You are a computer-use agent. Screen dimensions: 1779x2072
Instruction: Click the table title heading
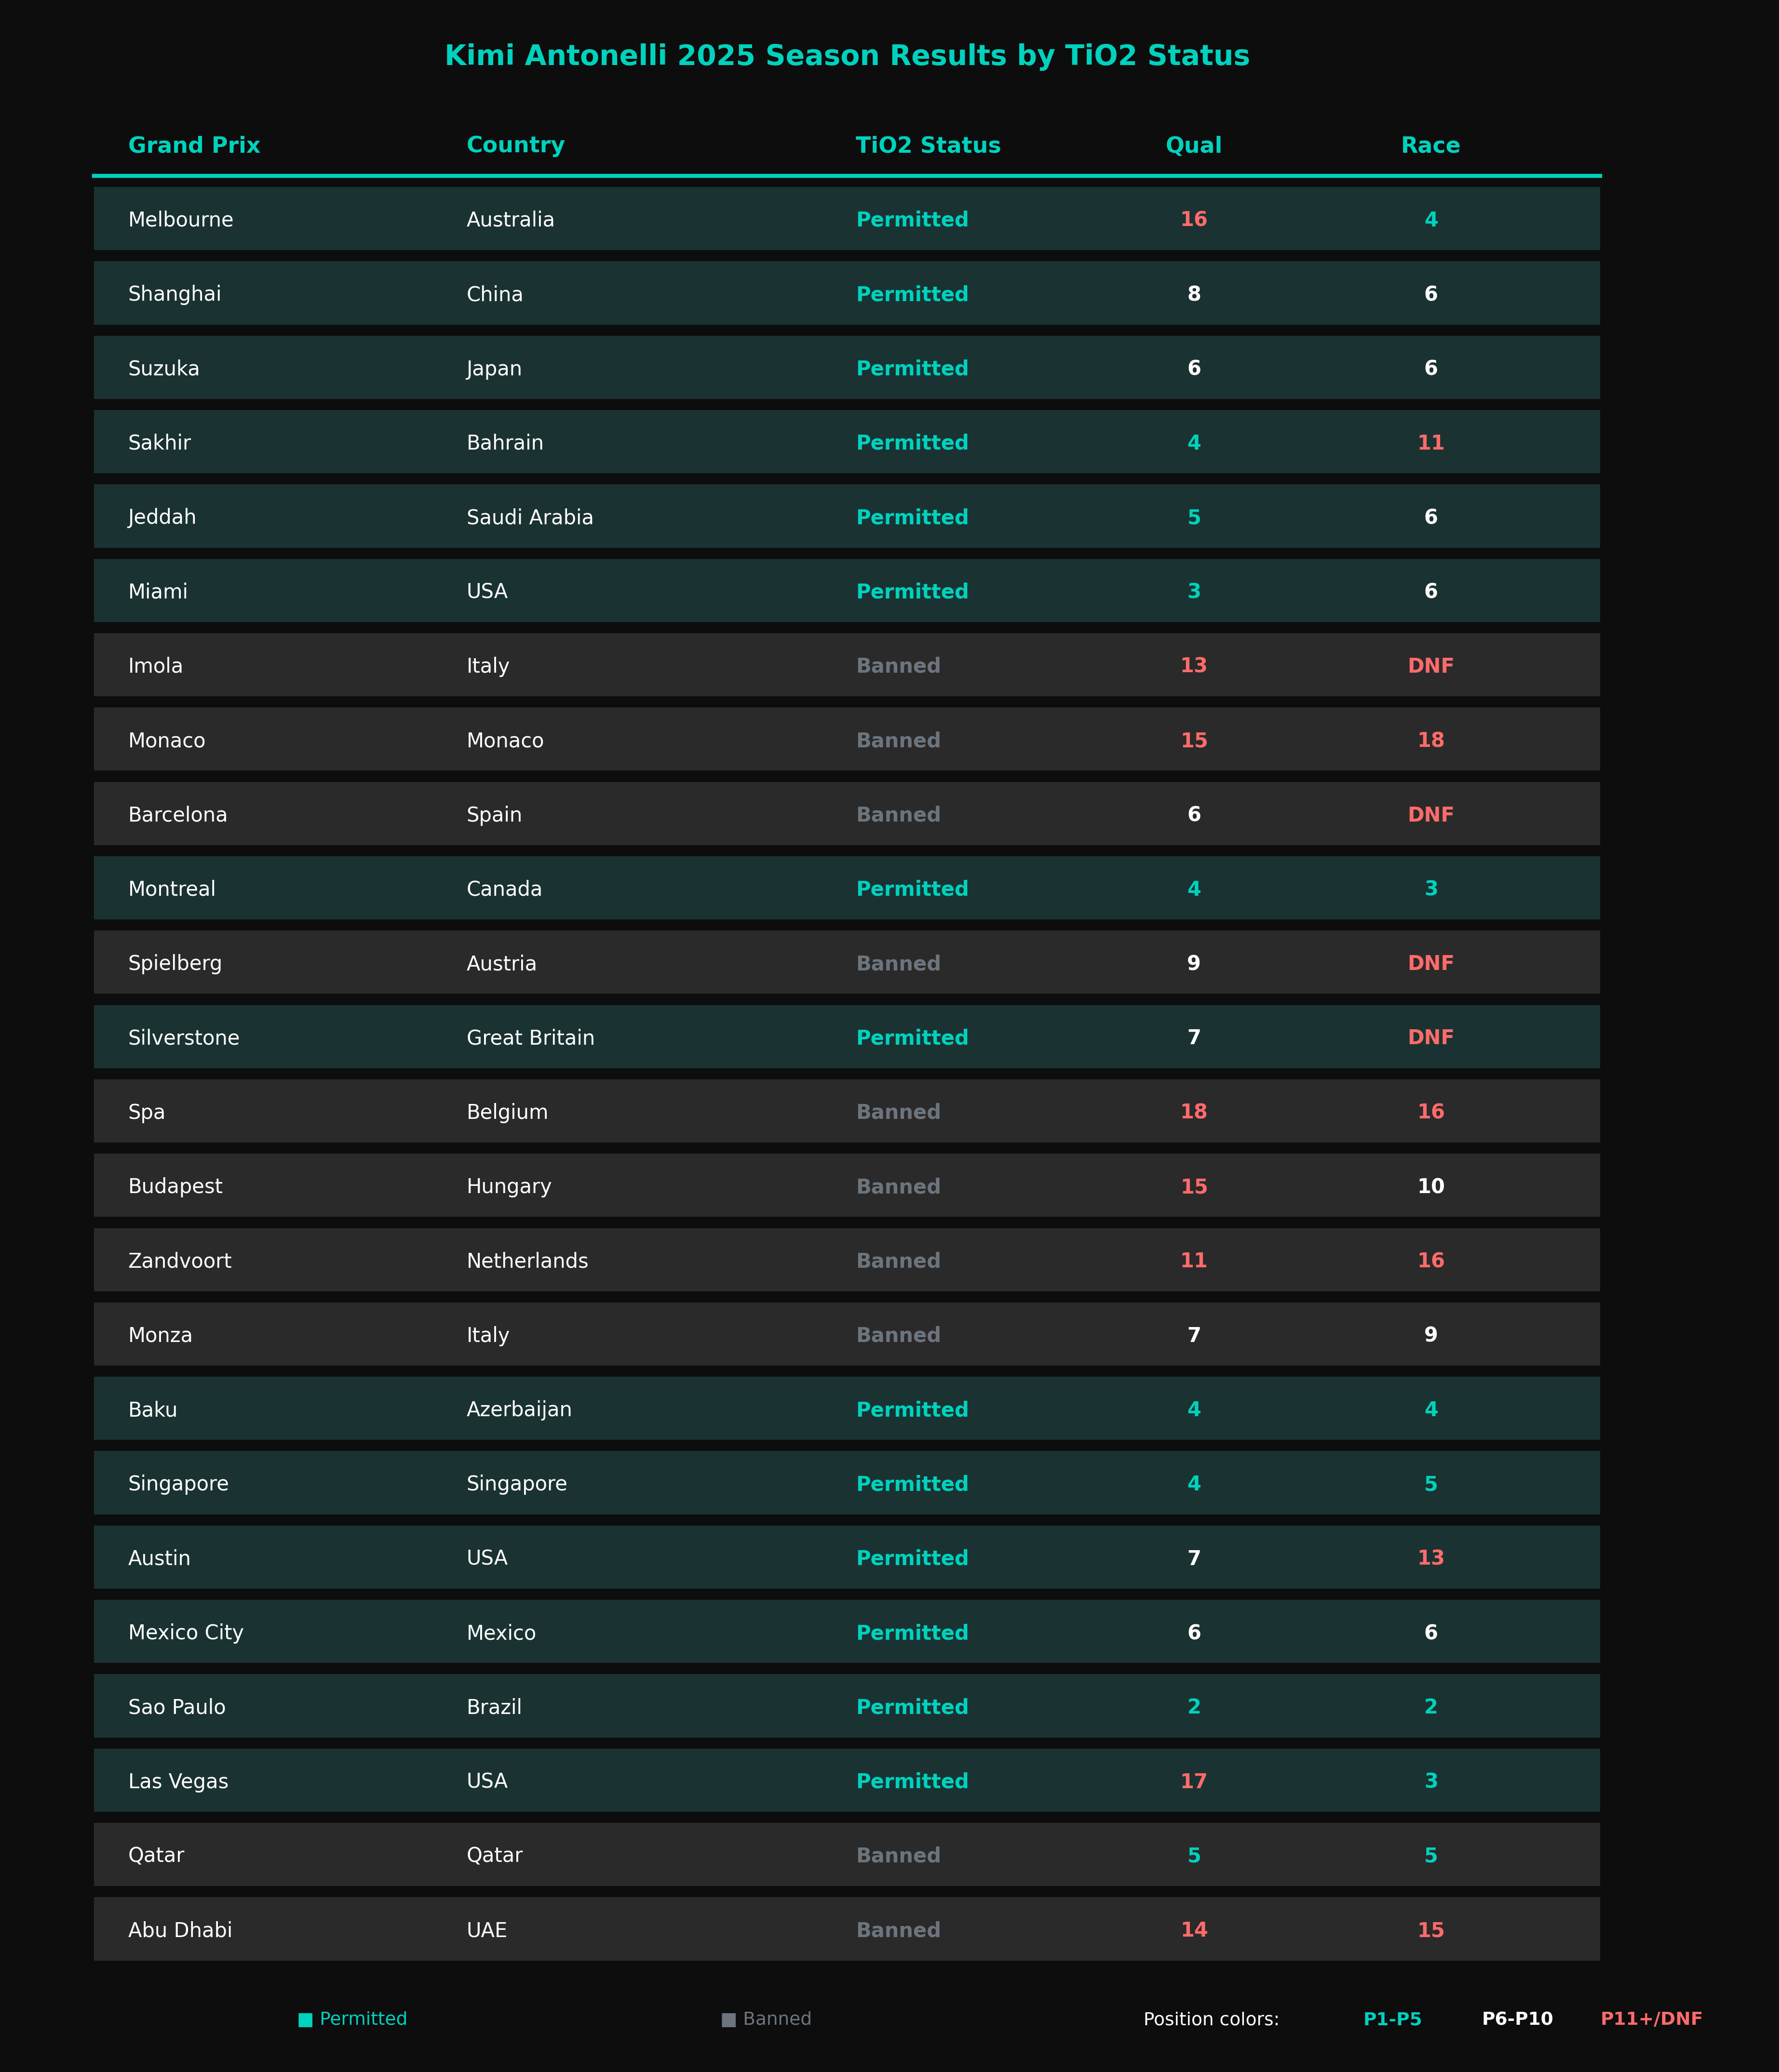click(x=847, y=55)
